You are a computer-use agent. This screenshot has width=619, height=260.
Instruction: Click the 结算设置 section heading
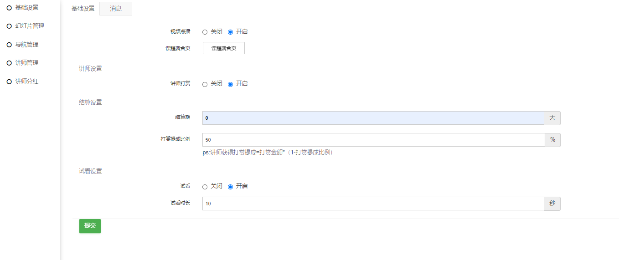click(90, 102)
